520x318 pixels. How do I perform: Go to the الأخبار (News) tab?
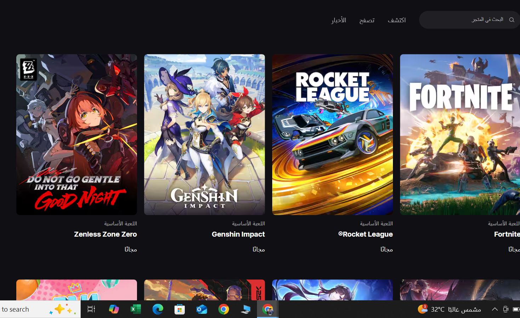(338, 20)
